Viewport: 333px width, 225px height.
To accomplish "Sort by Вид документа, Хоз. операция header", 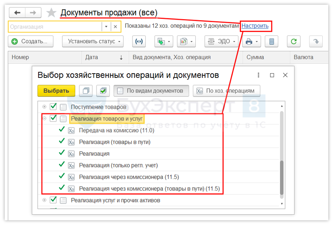I will click(186, 57).
